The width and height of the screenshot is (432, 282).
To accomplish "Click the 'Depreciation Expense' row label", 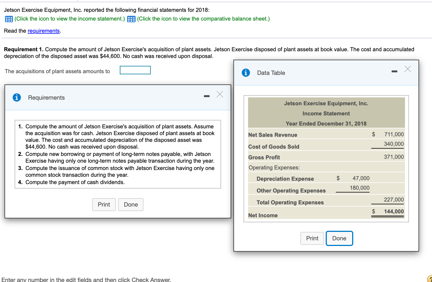I will tap(285, 179).
